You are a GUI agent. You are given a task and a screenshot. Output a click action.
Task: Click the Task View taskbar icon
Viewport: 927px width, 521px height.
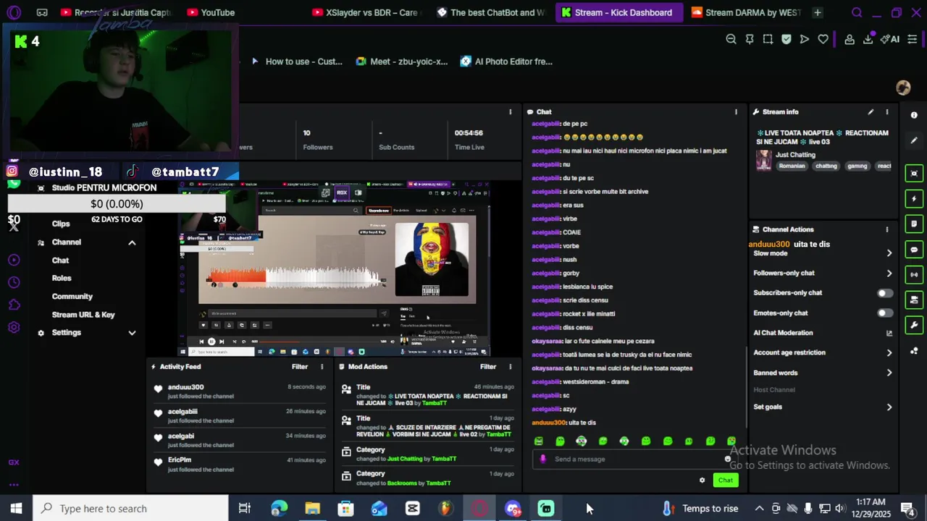pyautogui.click(x=245, y=509)
